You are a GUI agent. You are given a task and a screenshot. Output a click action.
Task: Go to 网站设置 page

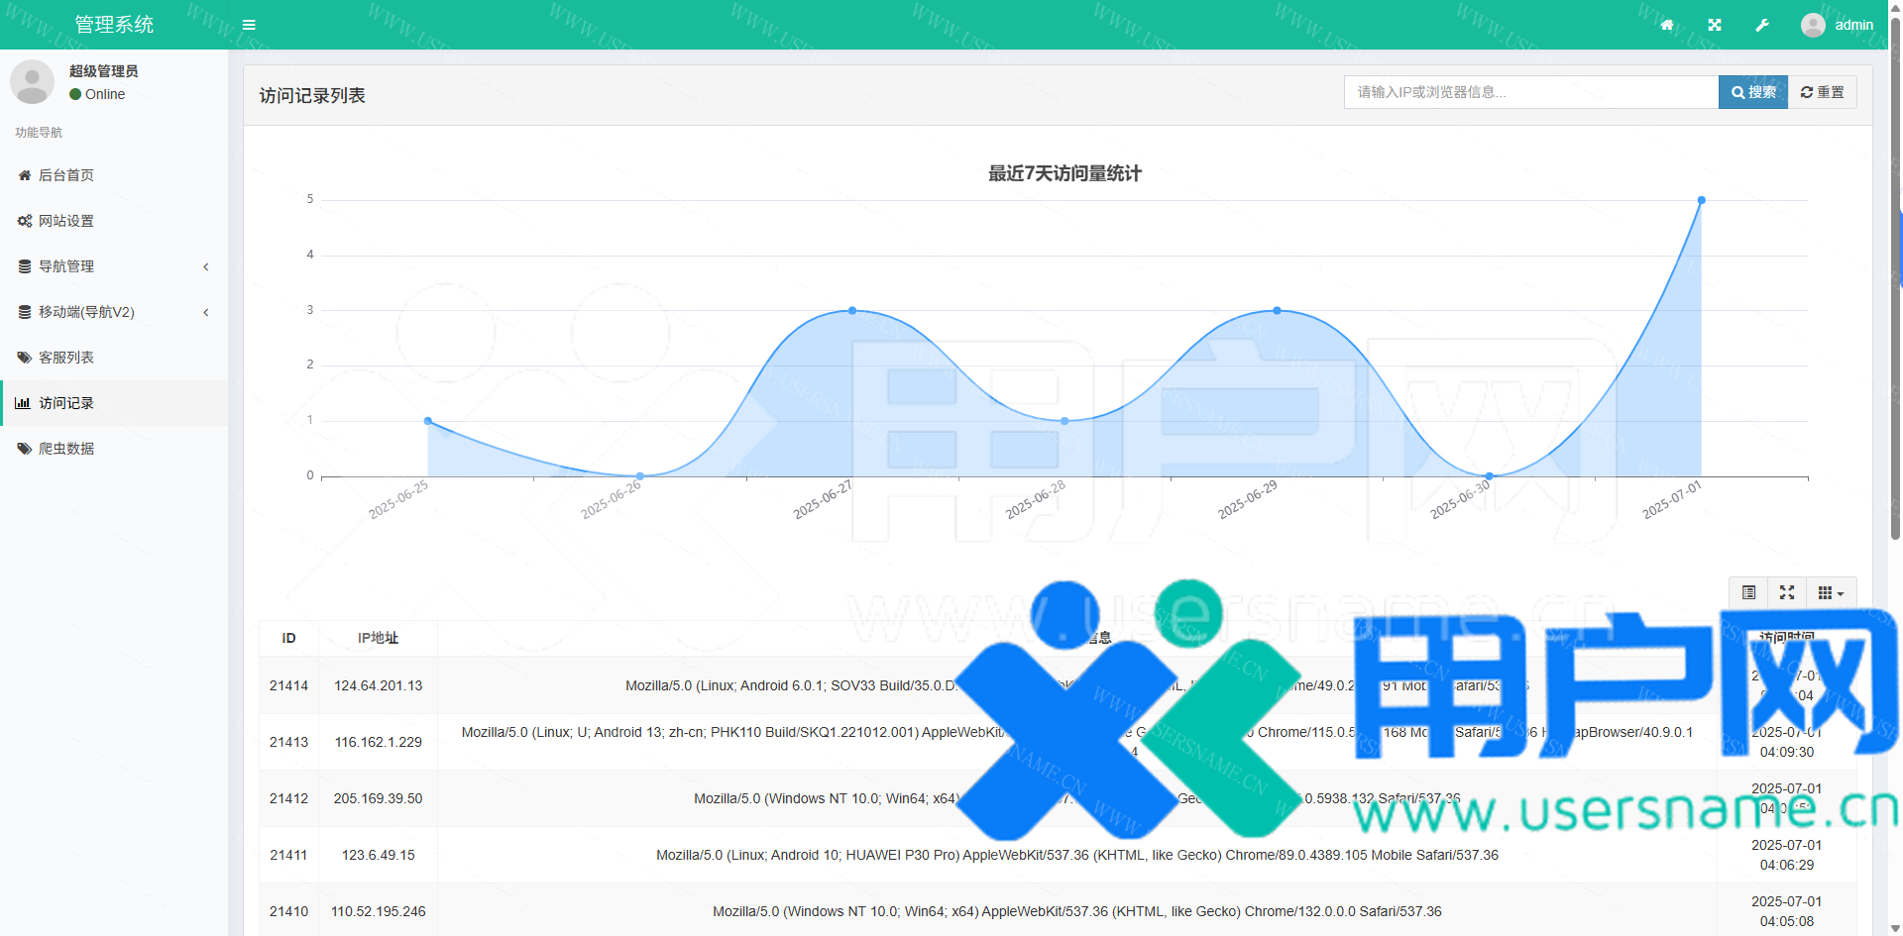tap(66, 221)
